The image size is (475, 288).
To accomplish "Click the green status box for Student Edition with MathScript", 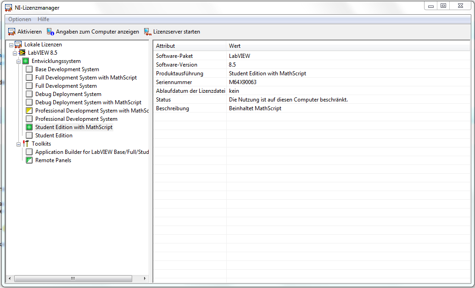I will 29,127.
